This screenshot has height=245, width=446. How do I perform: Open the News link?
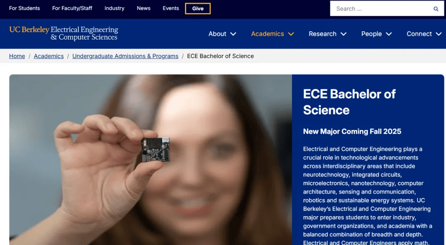(x=144, y=8)
